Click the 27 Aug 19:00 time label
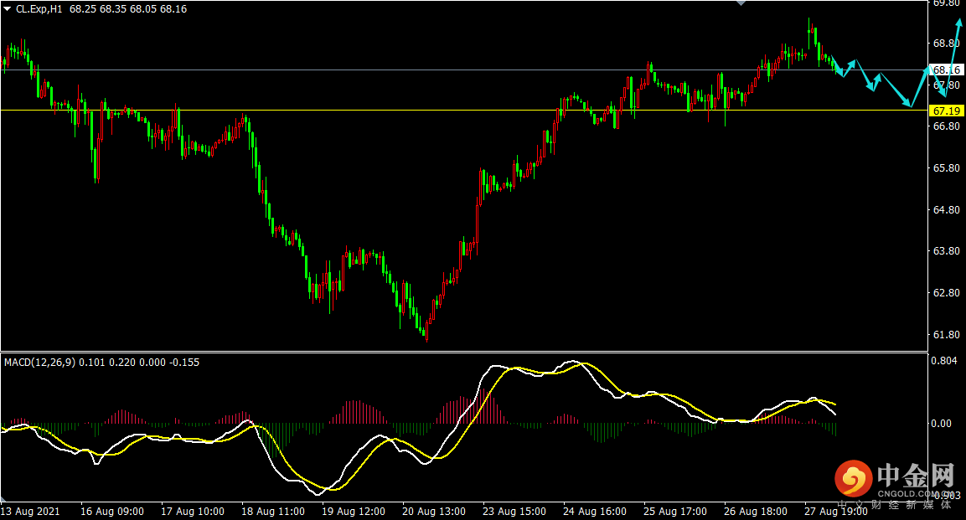This screenshot has height=520, width=966. 836,512
